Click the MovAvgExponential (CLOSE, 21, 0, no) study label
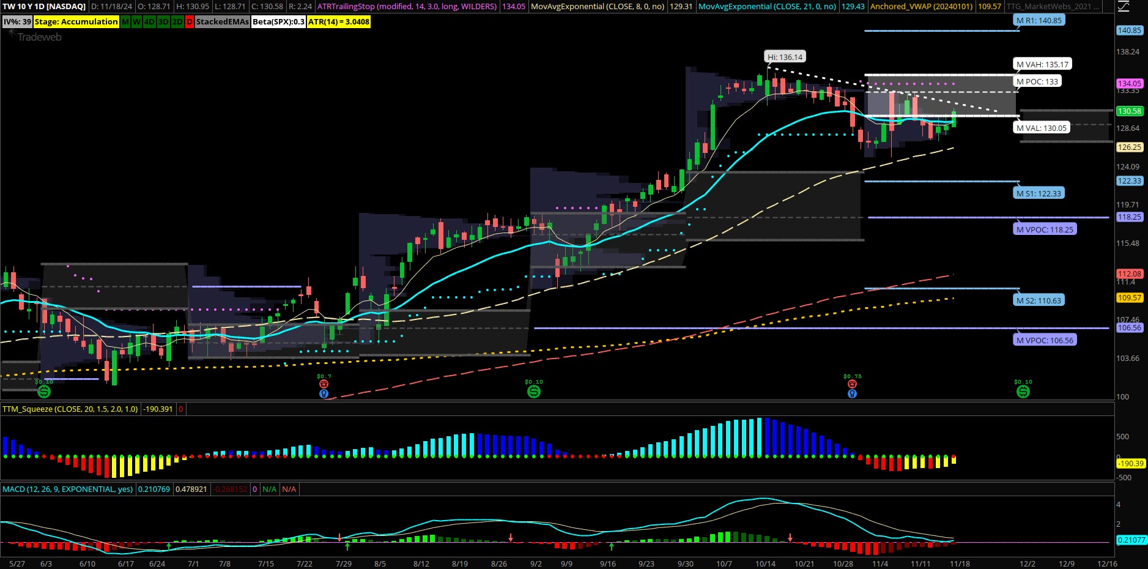The image size is (1148, 569). pyautogui.click(x=768, y=6)
